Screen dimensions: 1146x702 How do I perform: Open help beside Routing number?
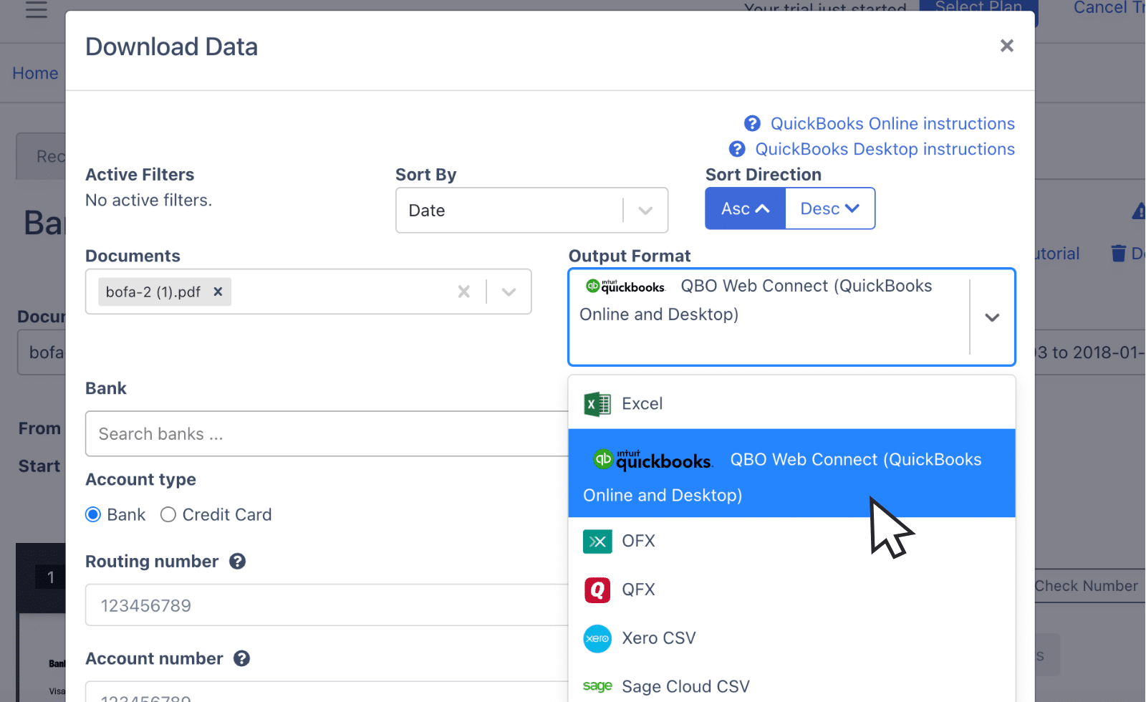click(239, 562)
